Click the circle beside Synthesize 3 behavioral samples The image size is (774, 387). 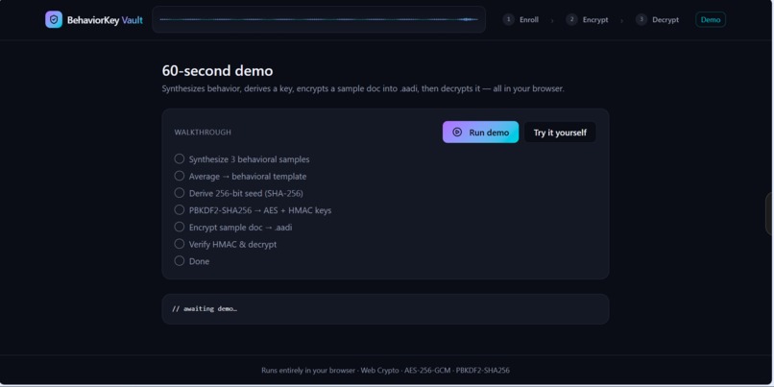point(180,159)
